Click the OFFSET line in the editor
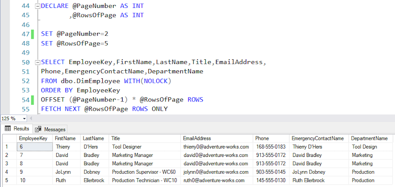This screenshot has height=187, width=395. 122,100
